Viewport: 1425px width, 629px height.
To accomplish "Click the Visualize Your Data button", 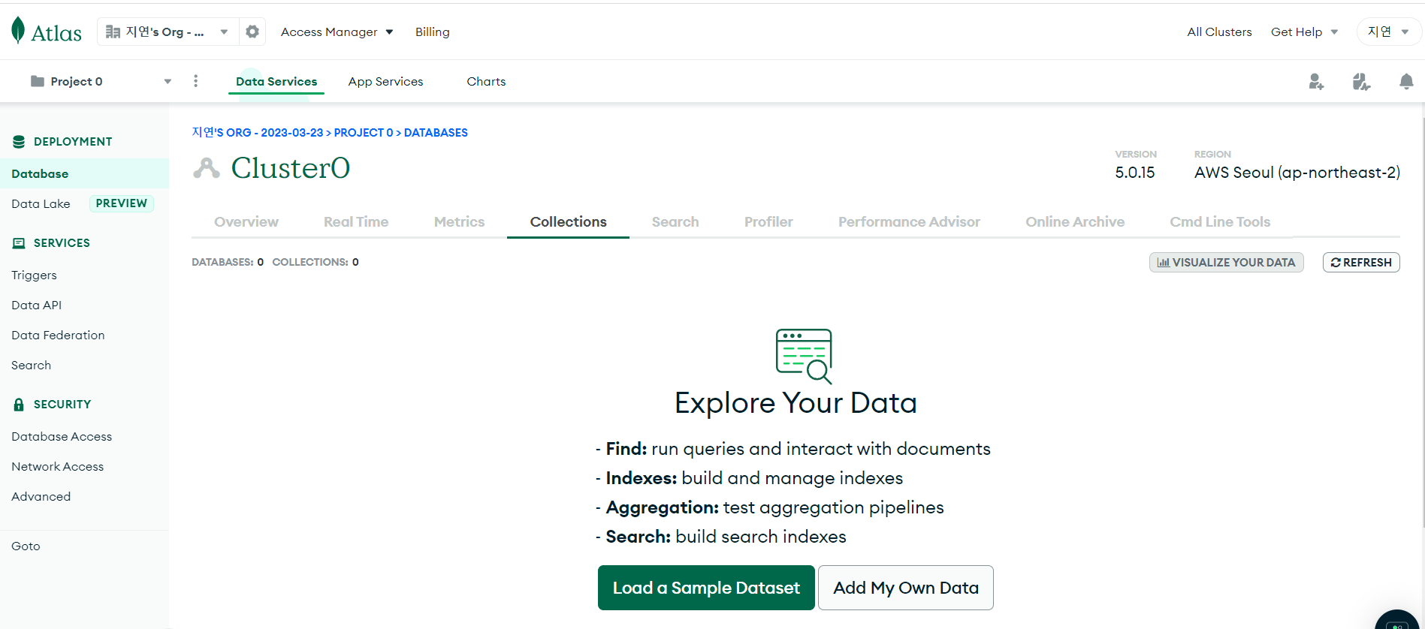I will pos(1226,262).
